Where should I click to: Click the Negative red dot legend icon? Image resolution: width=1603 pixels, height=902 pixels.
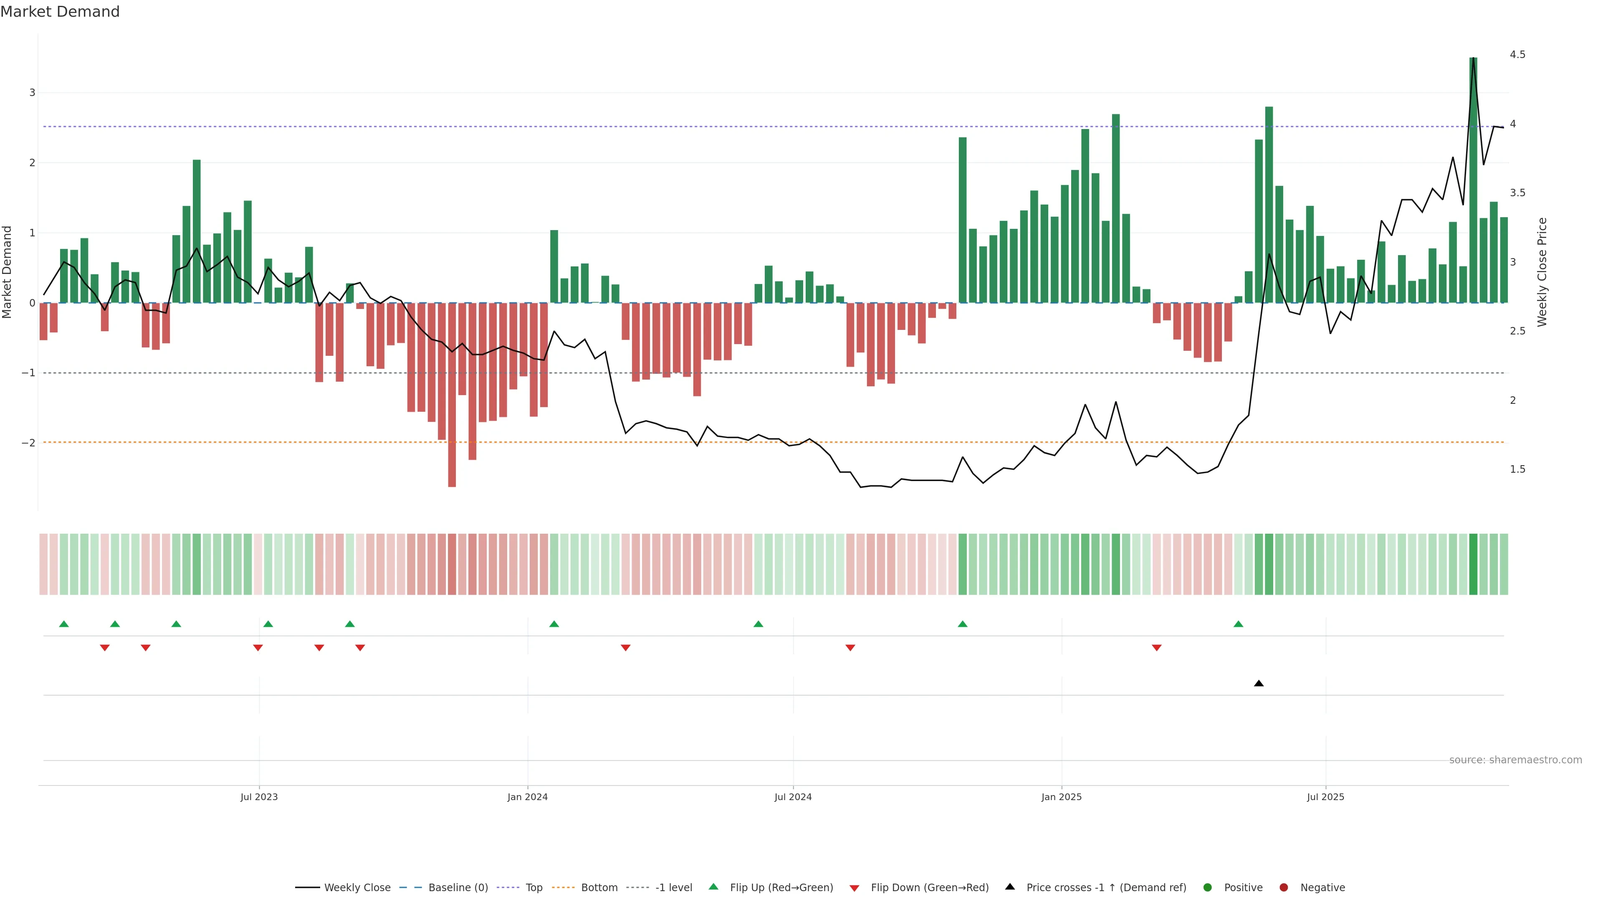point(1284,887)
